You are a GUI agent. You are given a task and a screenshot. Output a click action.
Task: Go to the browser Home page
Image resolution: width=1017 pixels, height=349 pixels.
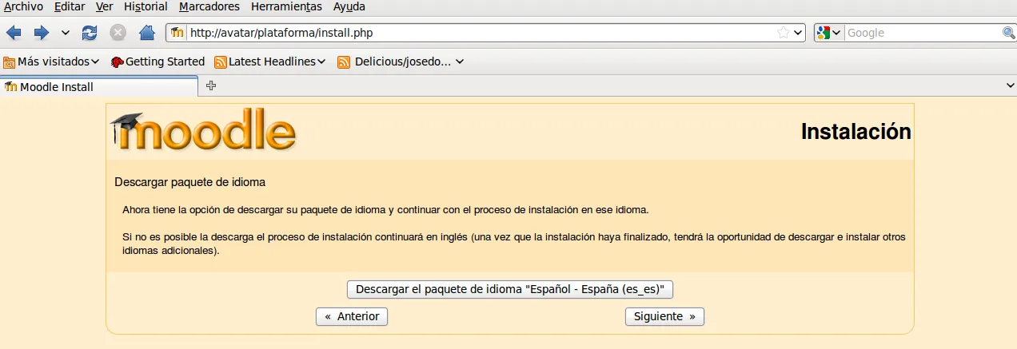[x=146, y=33]
